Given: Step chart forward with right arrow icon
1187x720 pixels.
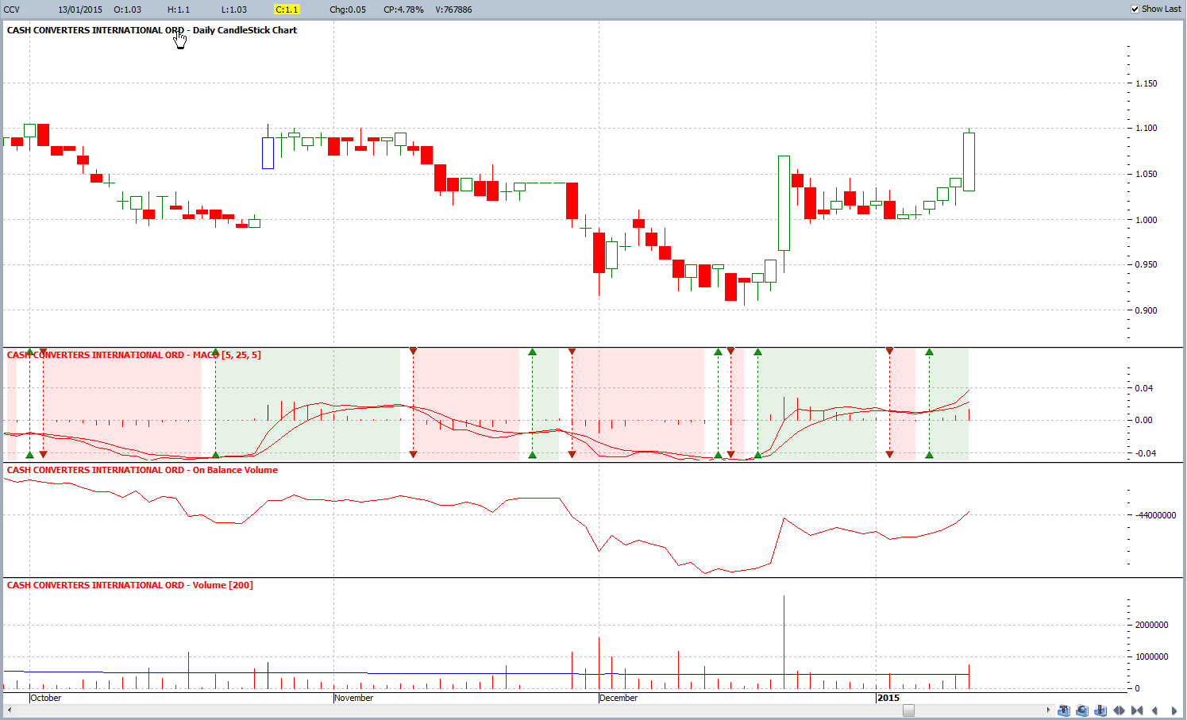Looking at the screenshot, I should coord(1174,710).
